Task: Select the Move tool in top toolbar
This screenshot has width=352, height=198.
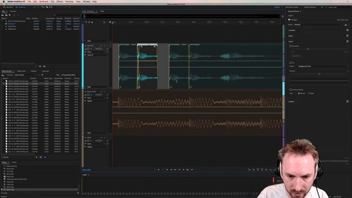Action: (43, 7)
